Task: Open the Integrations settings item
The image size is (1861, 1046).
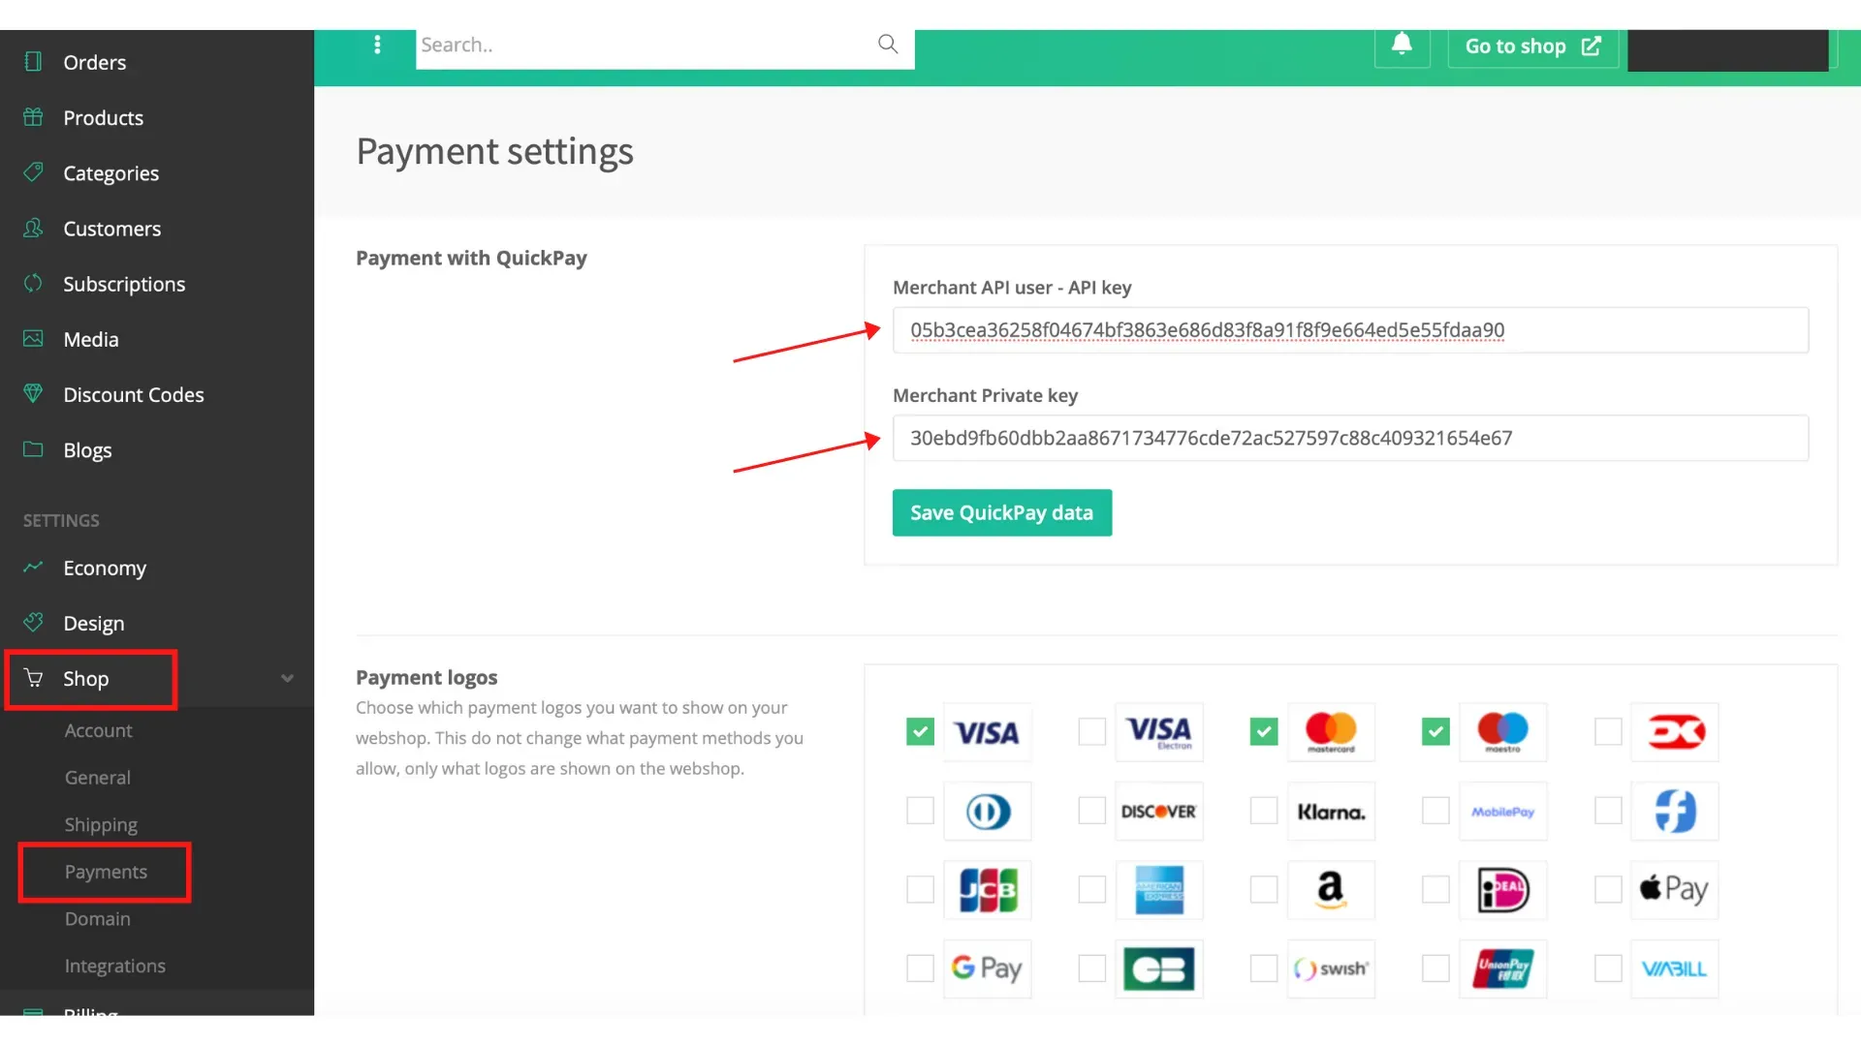Action: point(114,966)
